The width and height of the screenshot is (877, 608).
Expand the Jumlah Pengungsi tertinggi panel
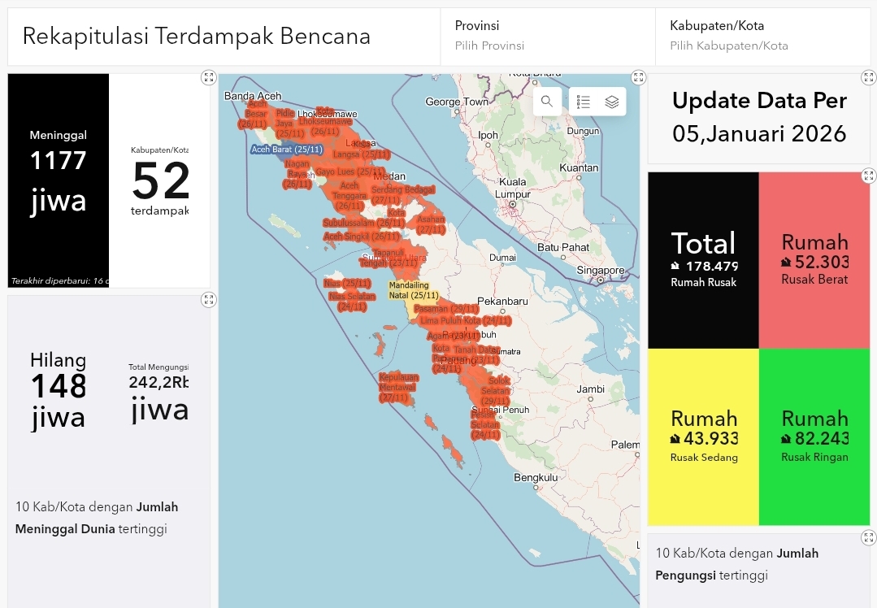868,537
